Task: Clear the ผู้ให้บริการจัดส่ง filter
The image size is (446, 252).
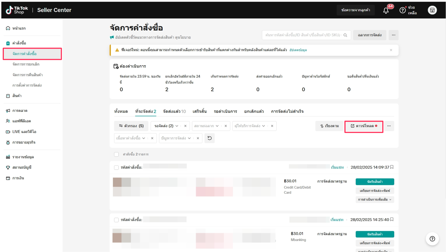Action: 272,126
